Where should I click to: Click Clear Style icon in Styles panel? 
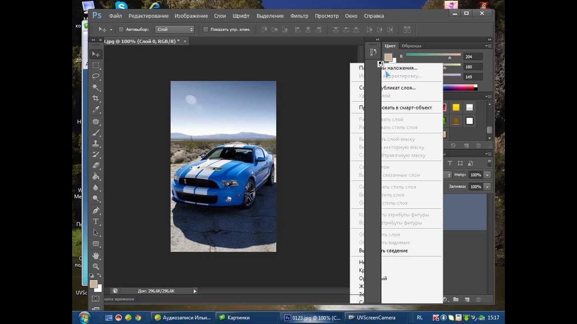point(453,145)
